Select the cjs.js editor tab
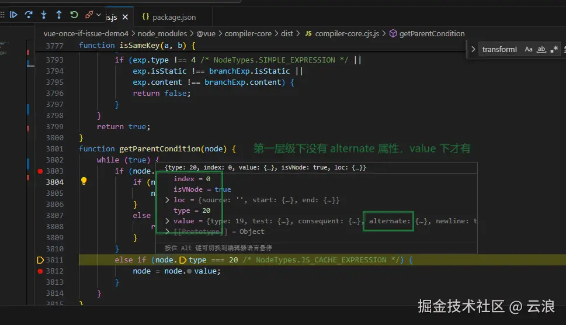 click(112, 17)
